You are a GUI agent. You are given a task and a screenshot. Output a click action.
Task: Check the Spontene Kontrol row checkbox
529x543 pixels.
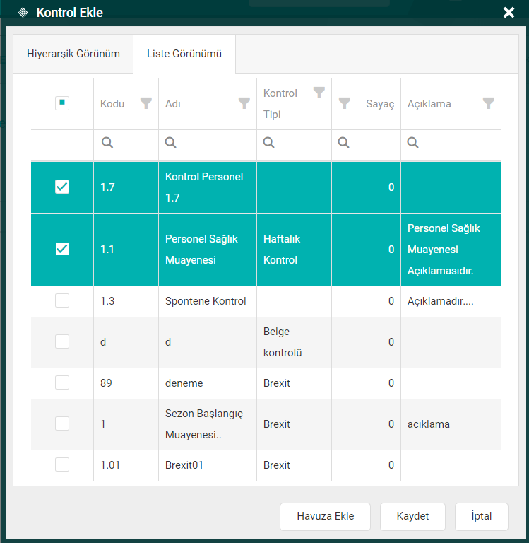(x=62, y=300)
